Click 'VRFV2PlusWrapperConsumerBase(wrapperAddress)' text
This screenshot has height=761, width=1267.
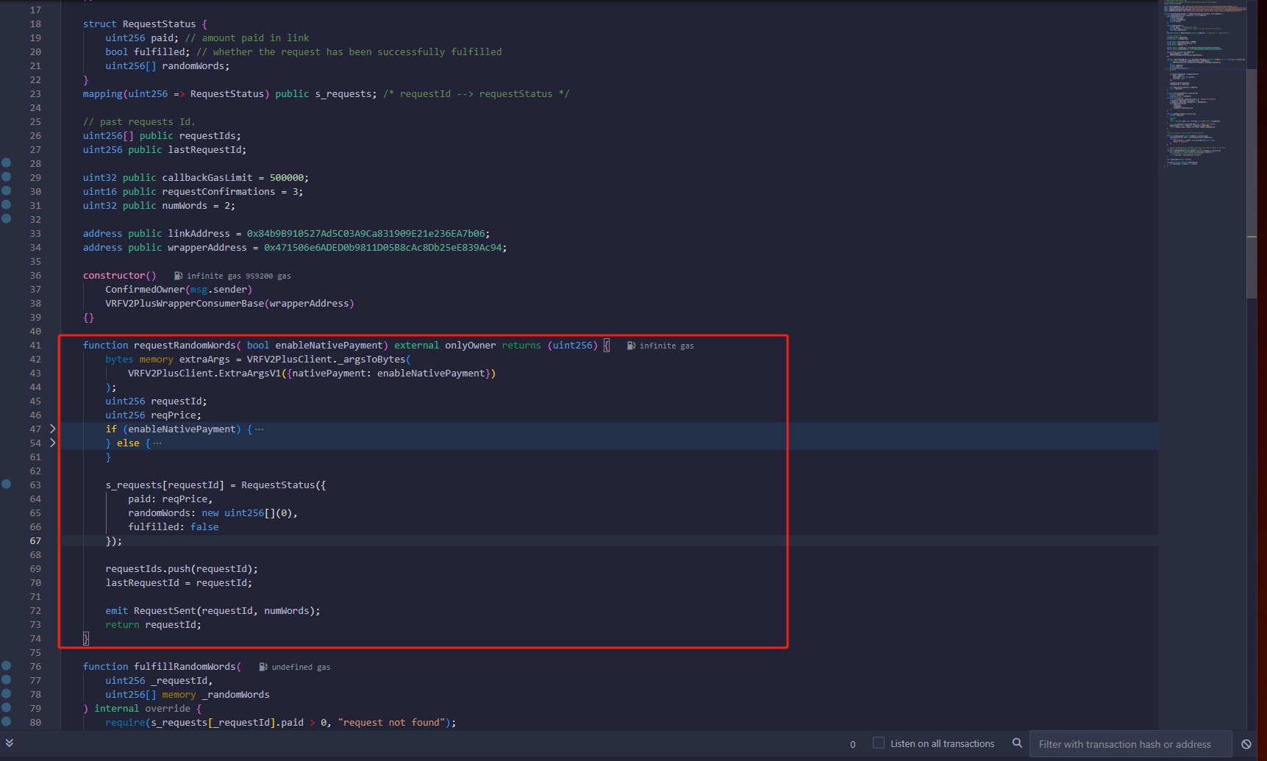click(x=229, y=304)
